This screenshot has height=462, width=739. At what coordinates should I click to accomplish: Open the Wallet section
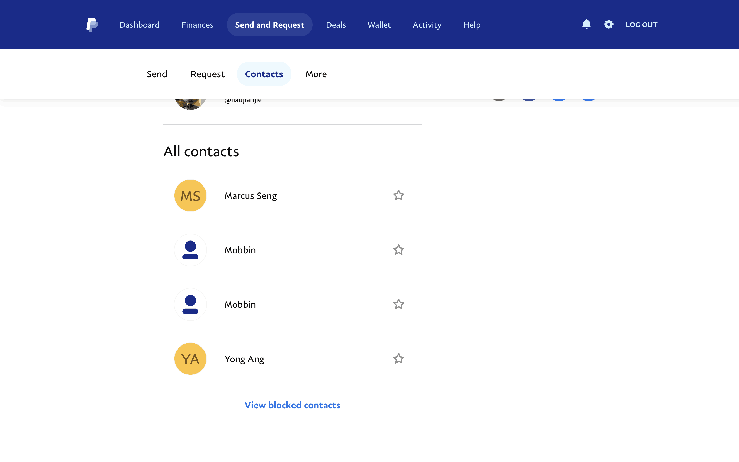pyautogui.click(x=379, y=25)
